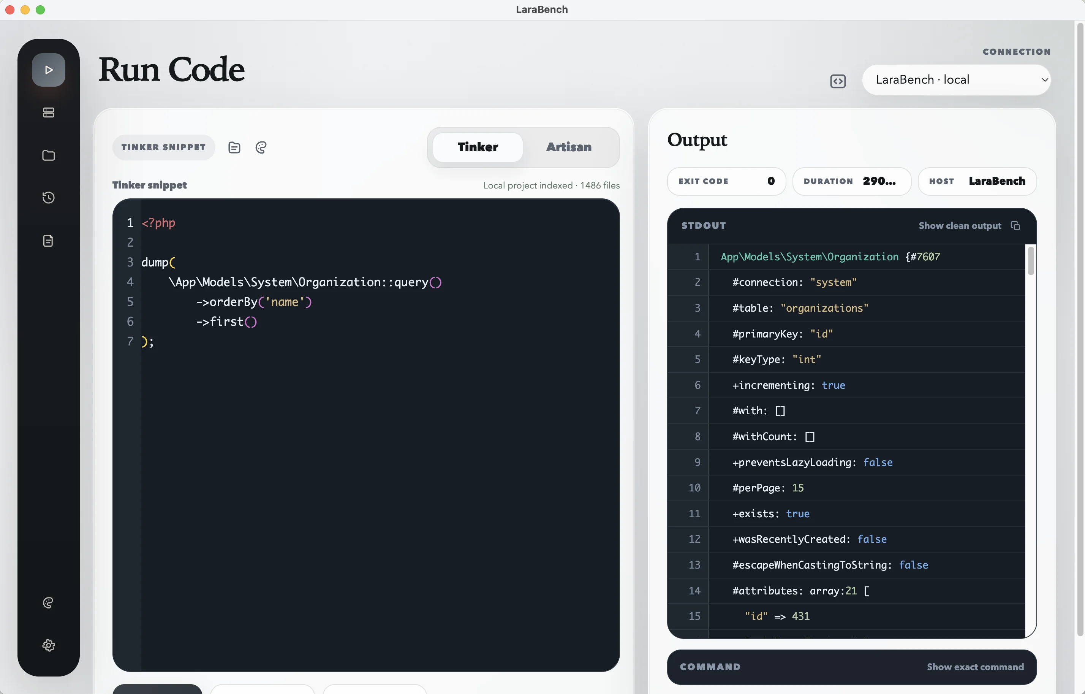This screenshot has width=1085, height=694.
Task: Click output line '#with: []'
Action: [759, 410]
